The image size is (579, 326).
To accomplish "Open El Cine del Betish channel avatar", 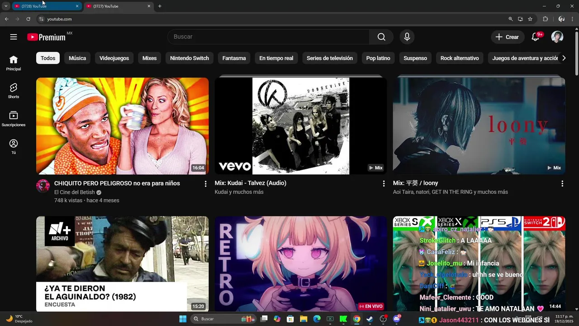I will click(x=43, y=186).
